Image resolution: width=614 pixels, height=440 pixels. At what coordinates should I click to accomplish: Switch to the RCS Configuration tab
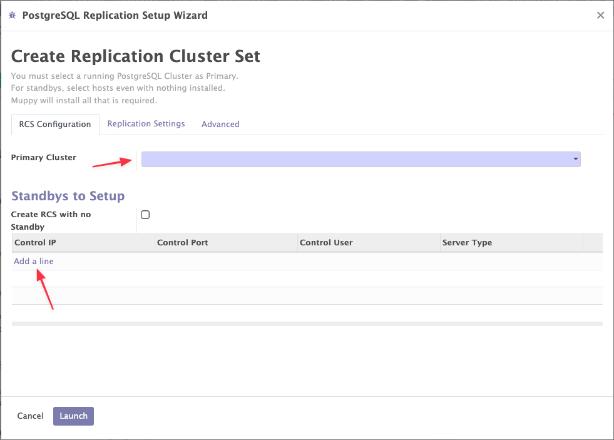pos(55,125)
